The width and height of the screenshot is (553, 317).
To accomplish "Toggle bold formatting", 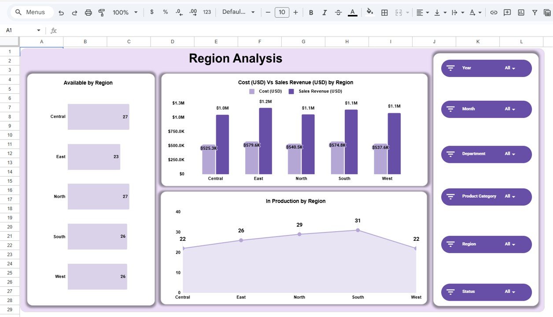I will coord(311,12).
